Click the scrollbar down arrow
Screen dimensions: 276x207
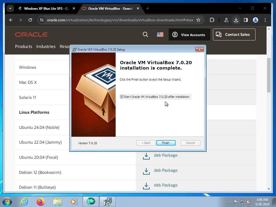click(x=269, y=189)
